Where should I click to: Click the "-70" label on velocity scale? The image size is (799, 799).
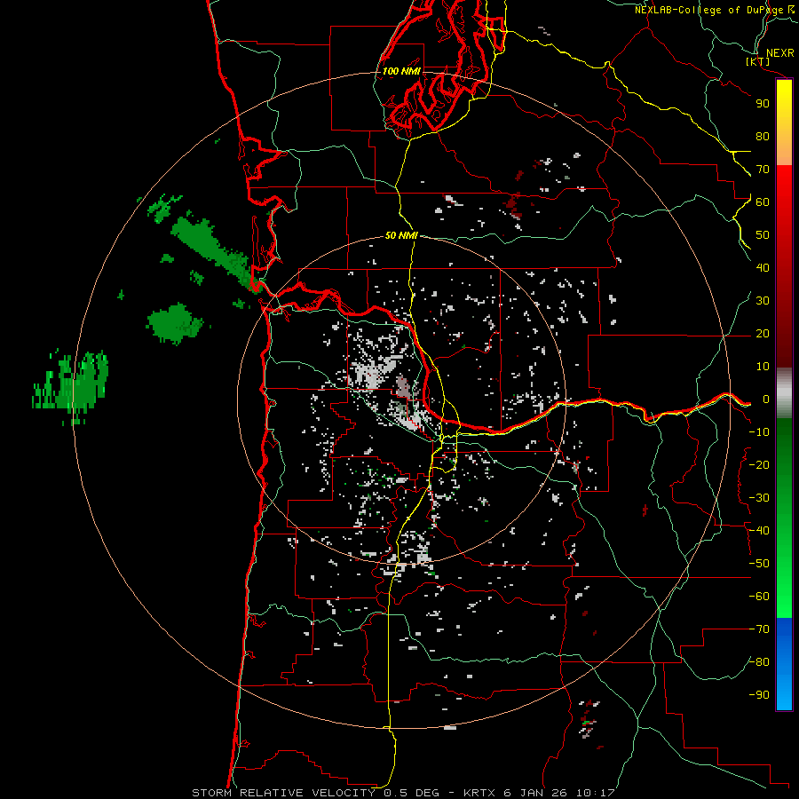tap(759, 629)
